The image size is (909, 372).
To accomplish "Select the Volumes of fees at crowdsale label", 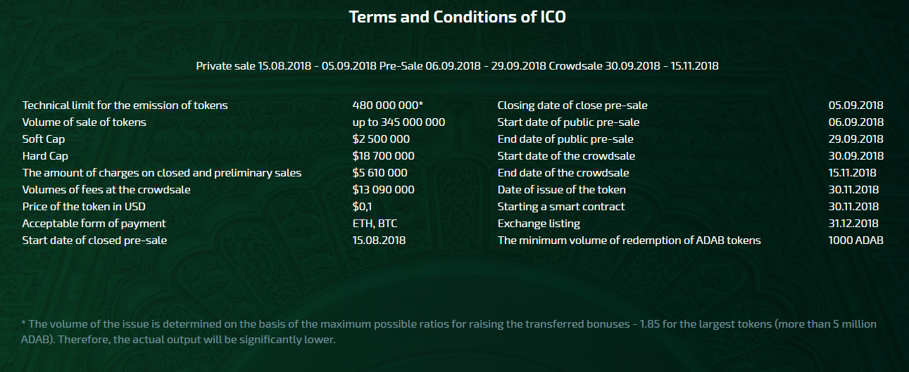I will [x=106, y=190].
